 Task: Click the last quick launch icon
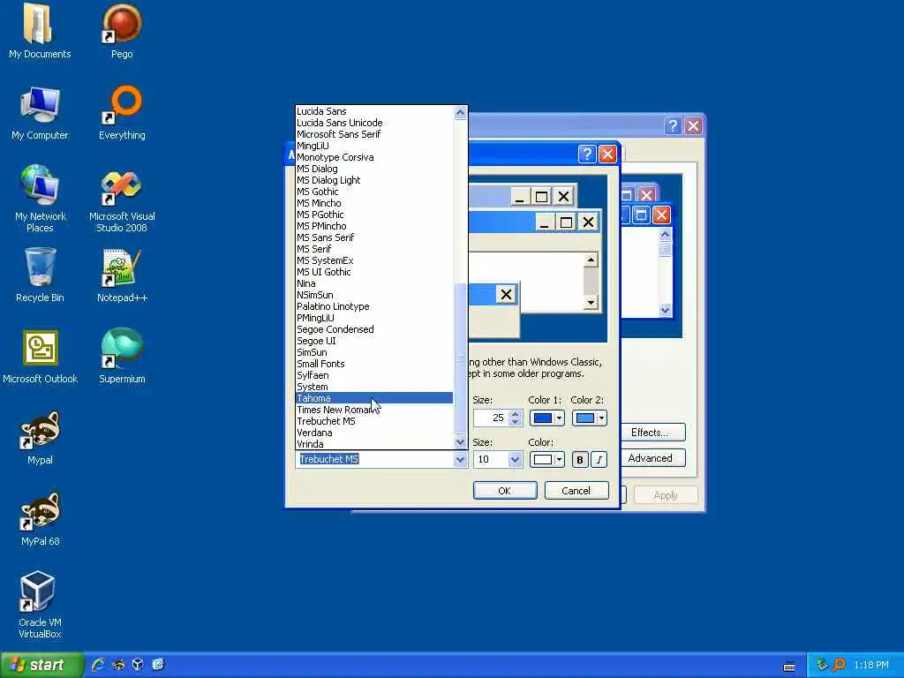tap(158, 665)
